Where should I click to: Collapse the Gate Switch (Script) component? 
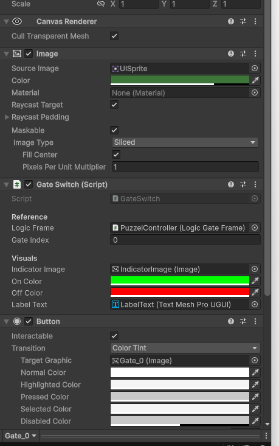pos(6,184)
